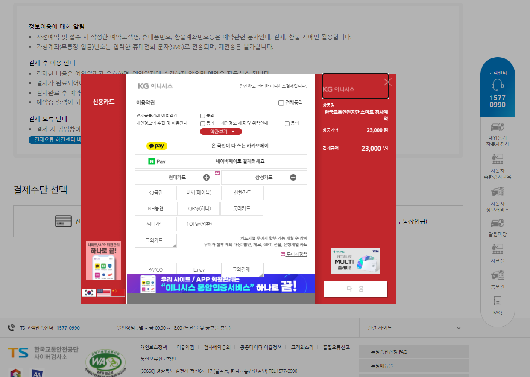Open 튜닝승인신청 FAQ button
Screen dimensions: 530x377
(414, 352)
